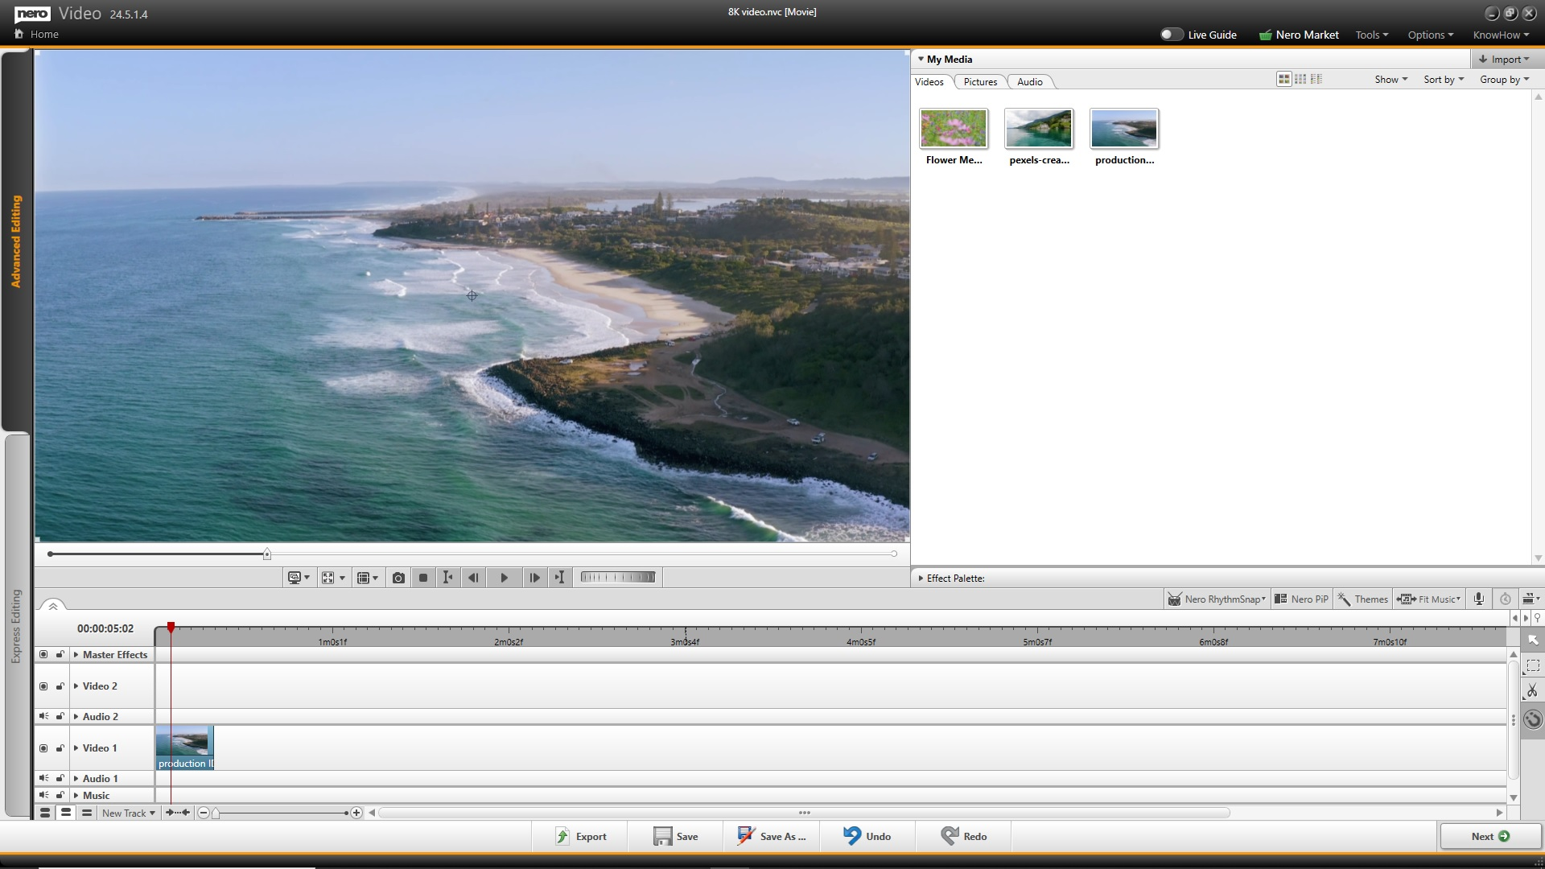
Task: Switch to the Pictures tab
Action: point(979,82)
